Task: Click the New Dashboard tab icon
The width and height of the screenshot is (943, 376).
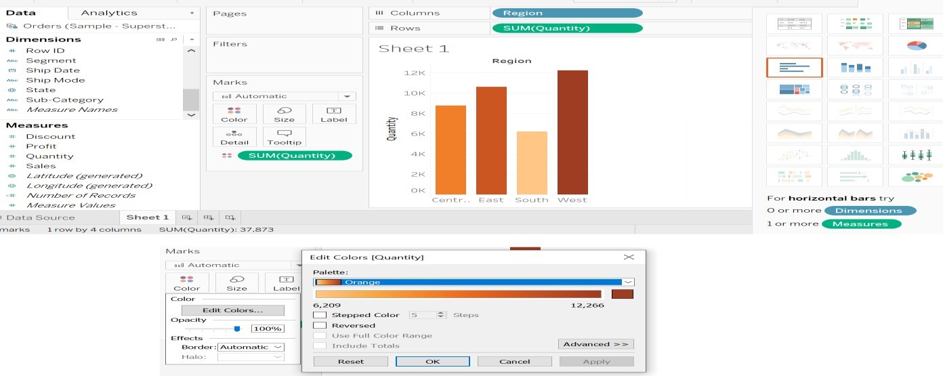Action: click(x=209, y=217)
